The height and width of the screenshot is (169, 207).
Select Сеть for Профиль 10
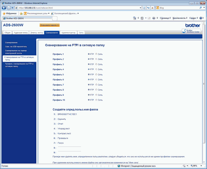click(x=96, y=100)
